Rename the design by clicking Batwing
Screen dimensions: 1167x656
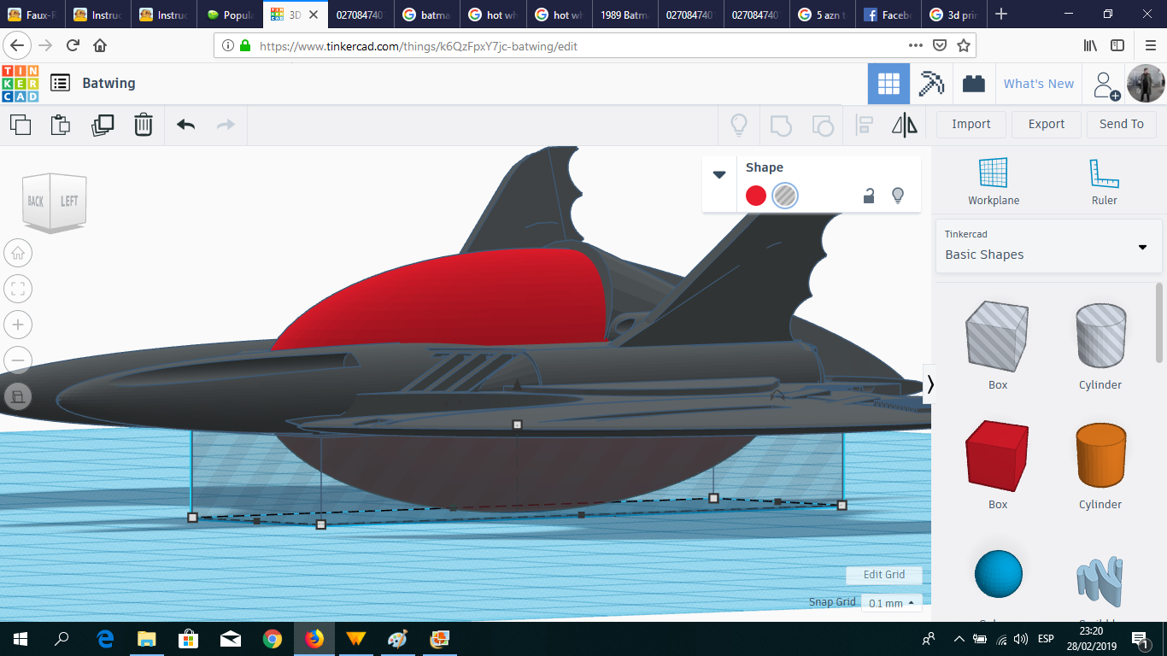point(108,83)
